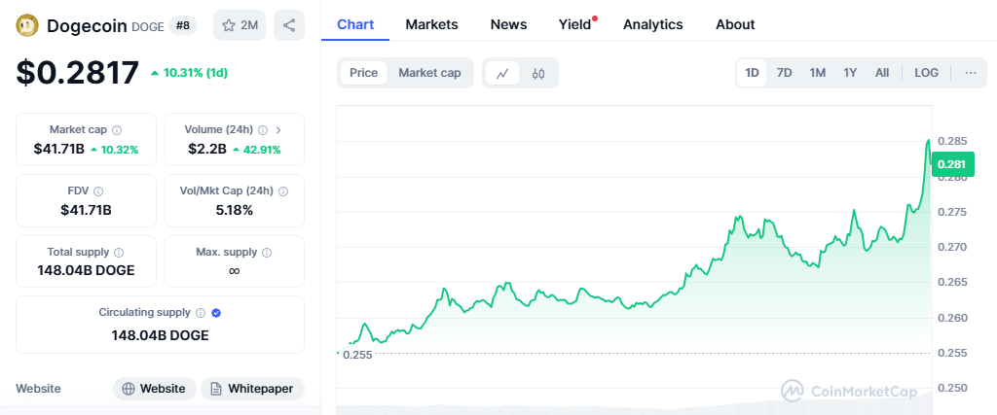
Task: Click the $41.71B Market cap value
Action: [59, 150]
